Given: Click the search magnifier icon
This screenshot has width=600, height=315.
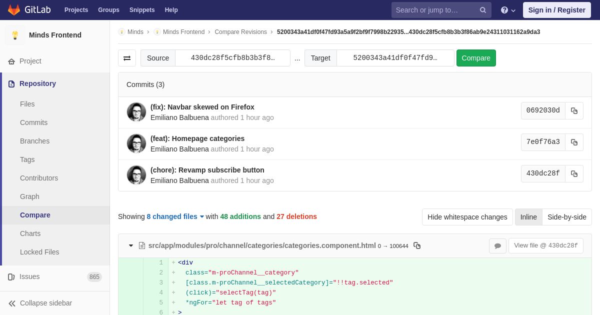Looking at the screenshot, I should pyautogui.click(x=483, y=10).
